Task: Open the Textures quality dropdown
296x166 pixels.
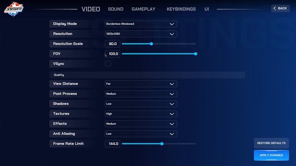Action: click(x=141, y=114)
